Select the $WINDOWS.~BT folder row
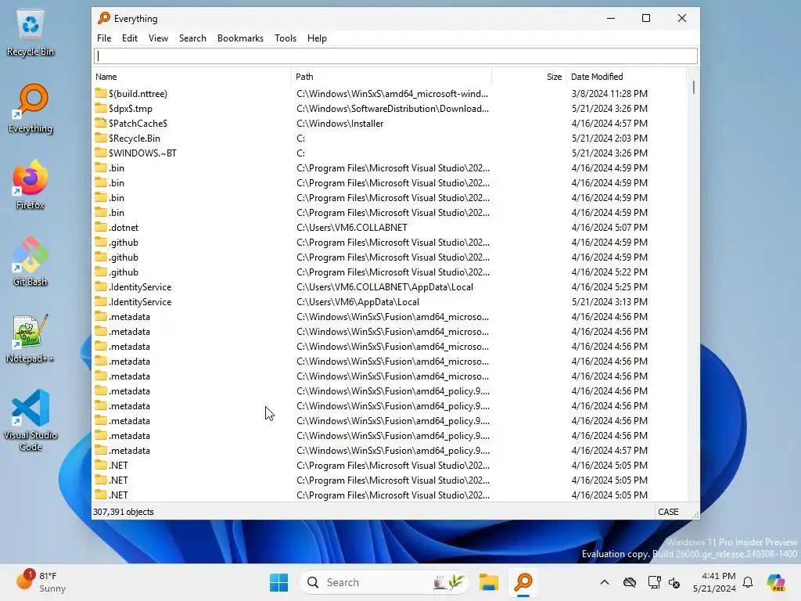 pyautogui.click(x=390, y=153)
